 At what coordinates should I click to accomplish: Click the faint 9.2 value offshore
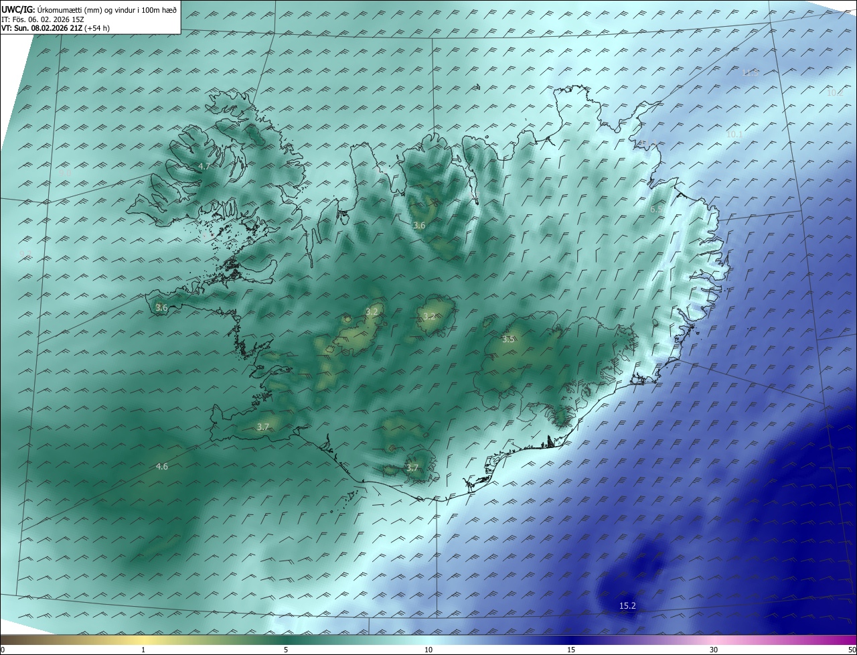pos(25,254)
